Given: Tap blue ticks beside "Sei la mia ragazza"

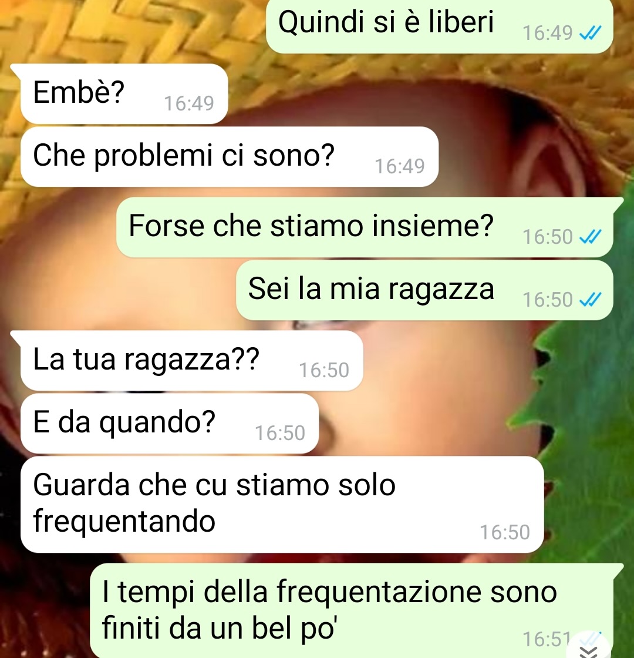Looking at the screenshot, I should 591,300.
